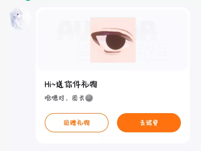Image resolution: width=201 pixels, height=151 pixels.
Task: Click the green circle icon at top edge
Action: point(28,0)
